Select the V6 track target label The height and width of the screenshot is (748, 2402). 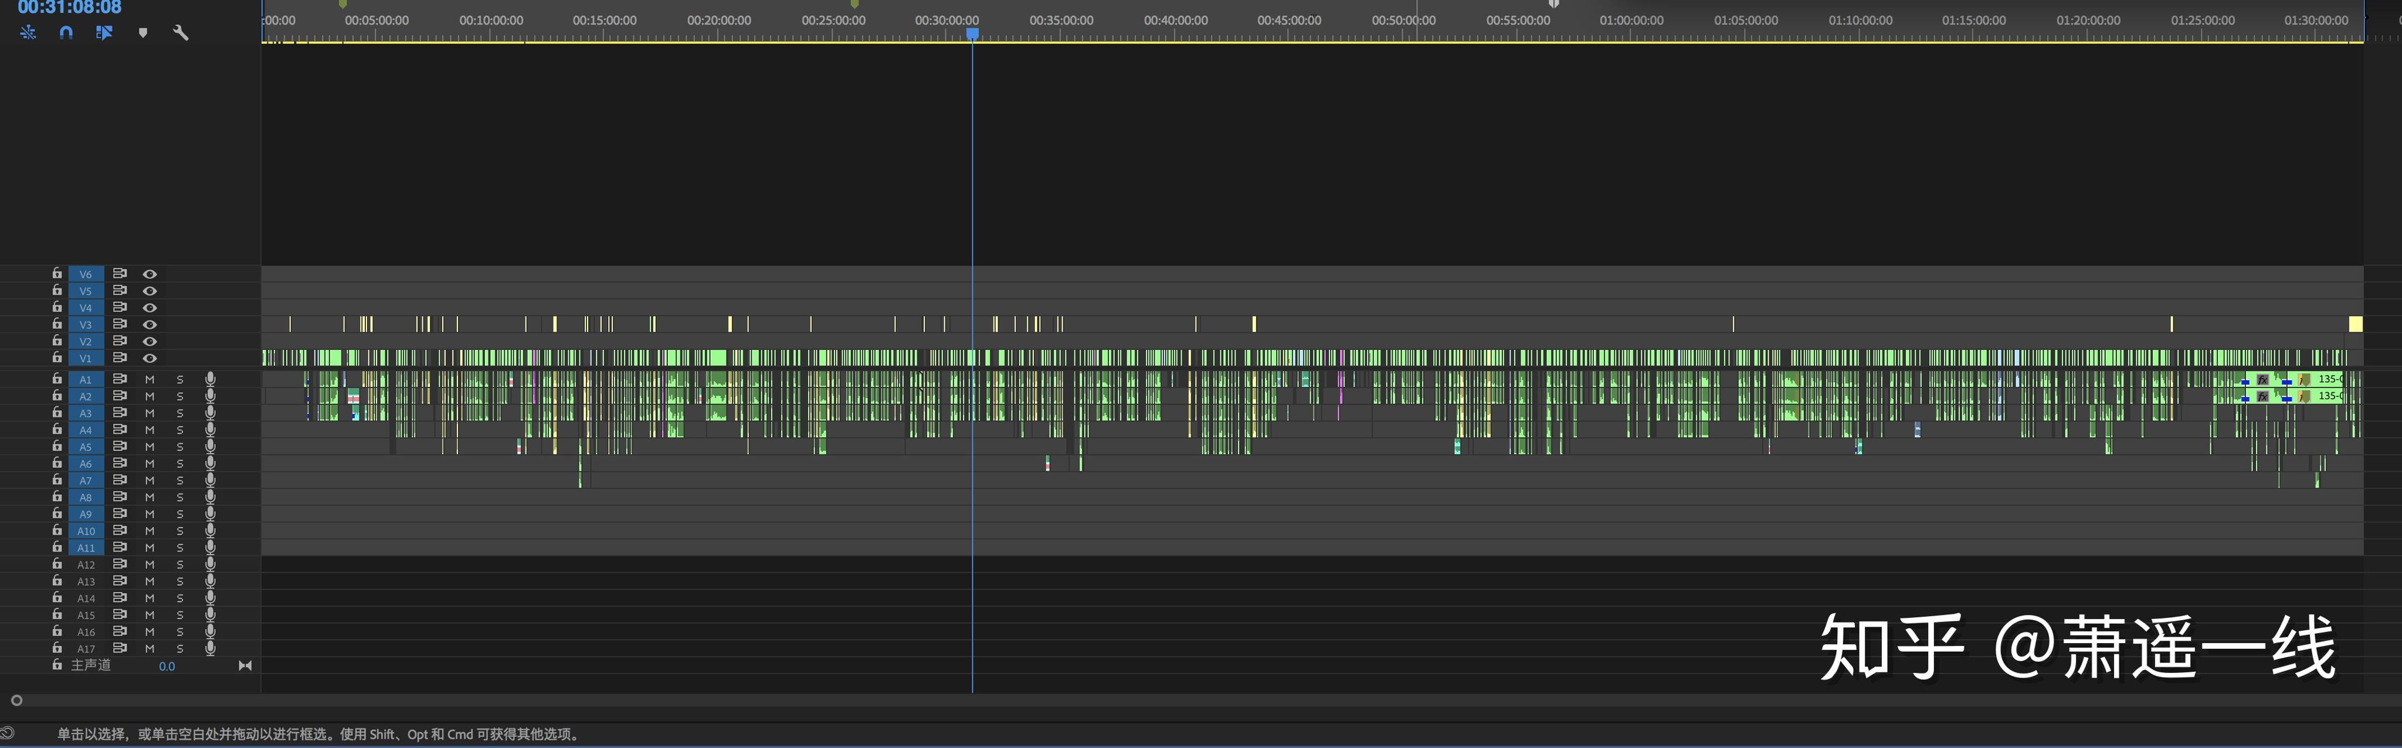coord(86,274)
